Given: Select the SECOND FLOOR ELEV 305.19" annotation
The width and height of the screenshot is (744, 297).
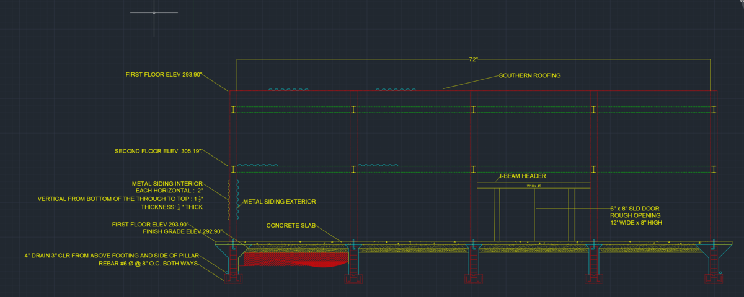Looking at the screenshot, I should (158, 151).
